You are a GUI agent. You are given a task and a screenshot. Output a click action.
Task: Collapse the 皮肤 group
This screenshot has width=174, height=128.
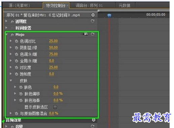[11, 80]
